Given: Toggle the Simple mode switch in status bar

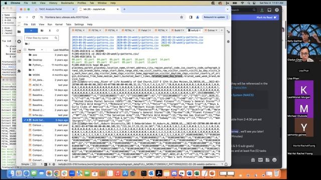Looking at the screenshot, I should coord(33,164).
